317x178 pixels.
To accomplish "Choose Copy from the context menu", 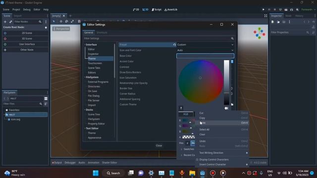I will 222,118.
